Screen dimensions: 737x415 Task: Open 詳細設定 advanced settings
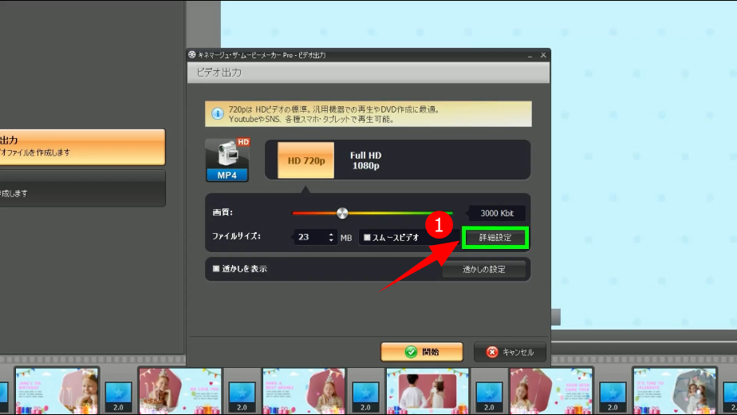point(495,238)
